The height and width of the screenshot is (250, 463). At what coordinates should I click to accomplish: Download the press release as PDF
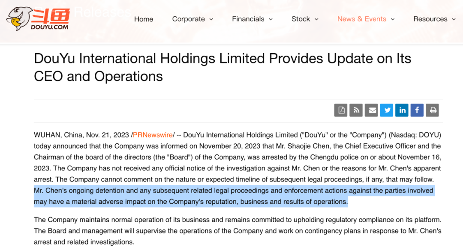click(x=340, y=110)
